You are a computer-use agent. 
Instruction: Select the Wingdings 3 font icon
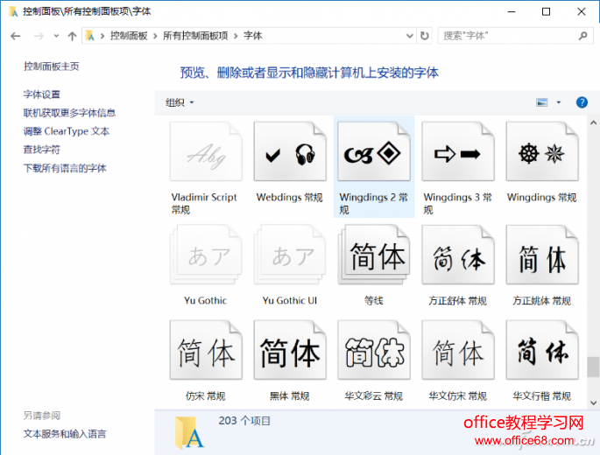pos(458,151)
